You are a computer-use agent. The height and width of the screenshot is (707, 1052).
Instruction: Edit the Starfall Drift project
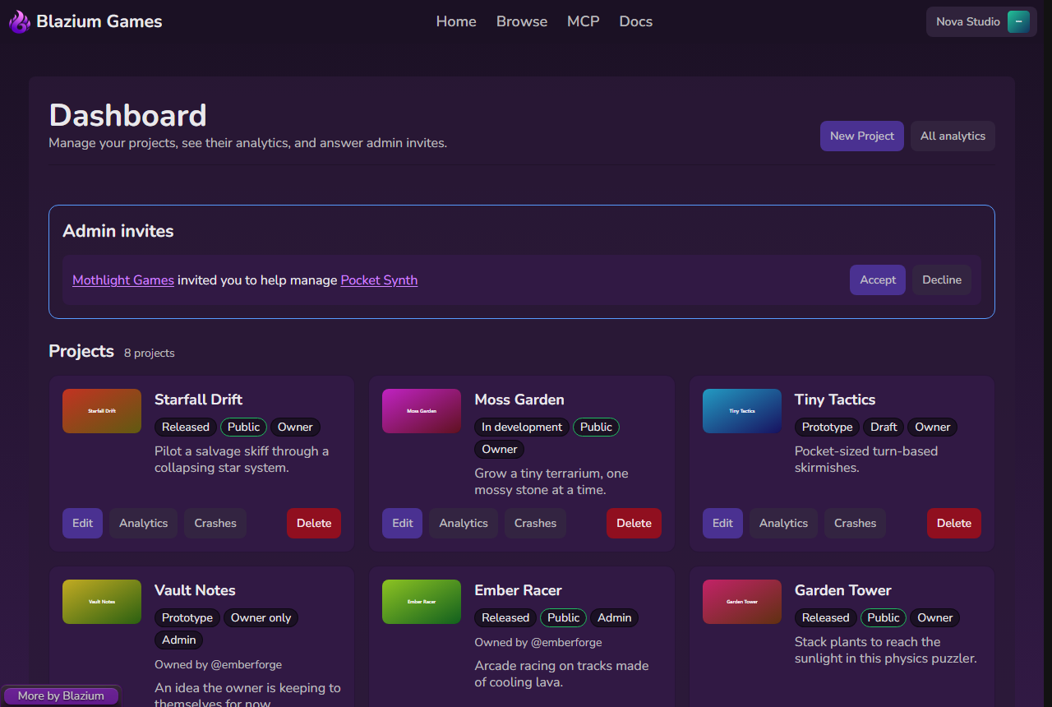82,523
